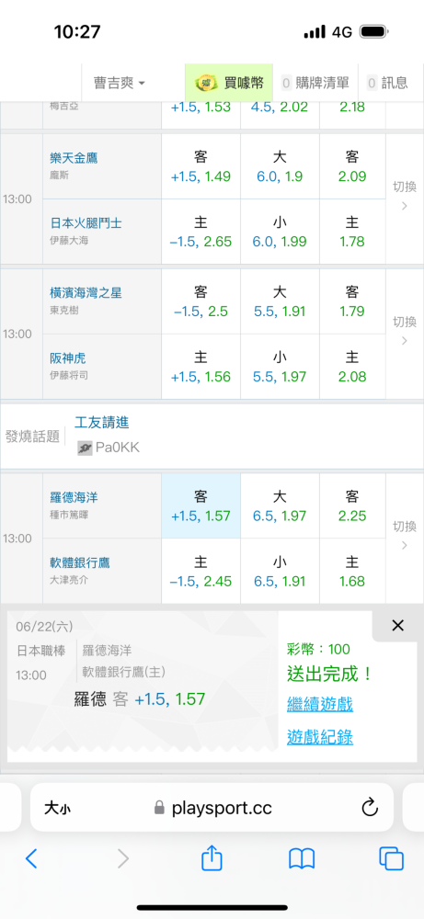The width and height of the screenshot is (424, 919).
Task: Pick 樂天金鷹 大 6.0 over option
Action: 280,166
